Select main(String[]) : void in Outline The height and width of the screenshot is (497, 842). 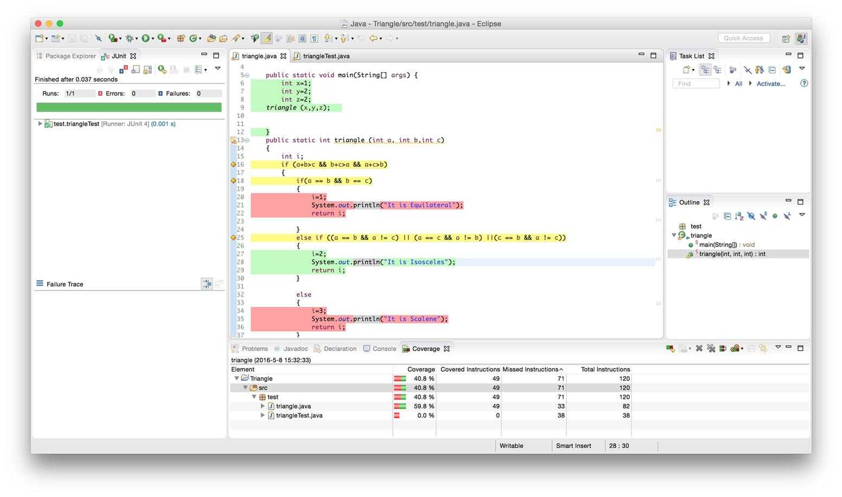click(727, 245)
